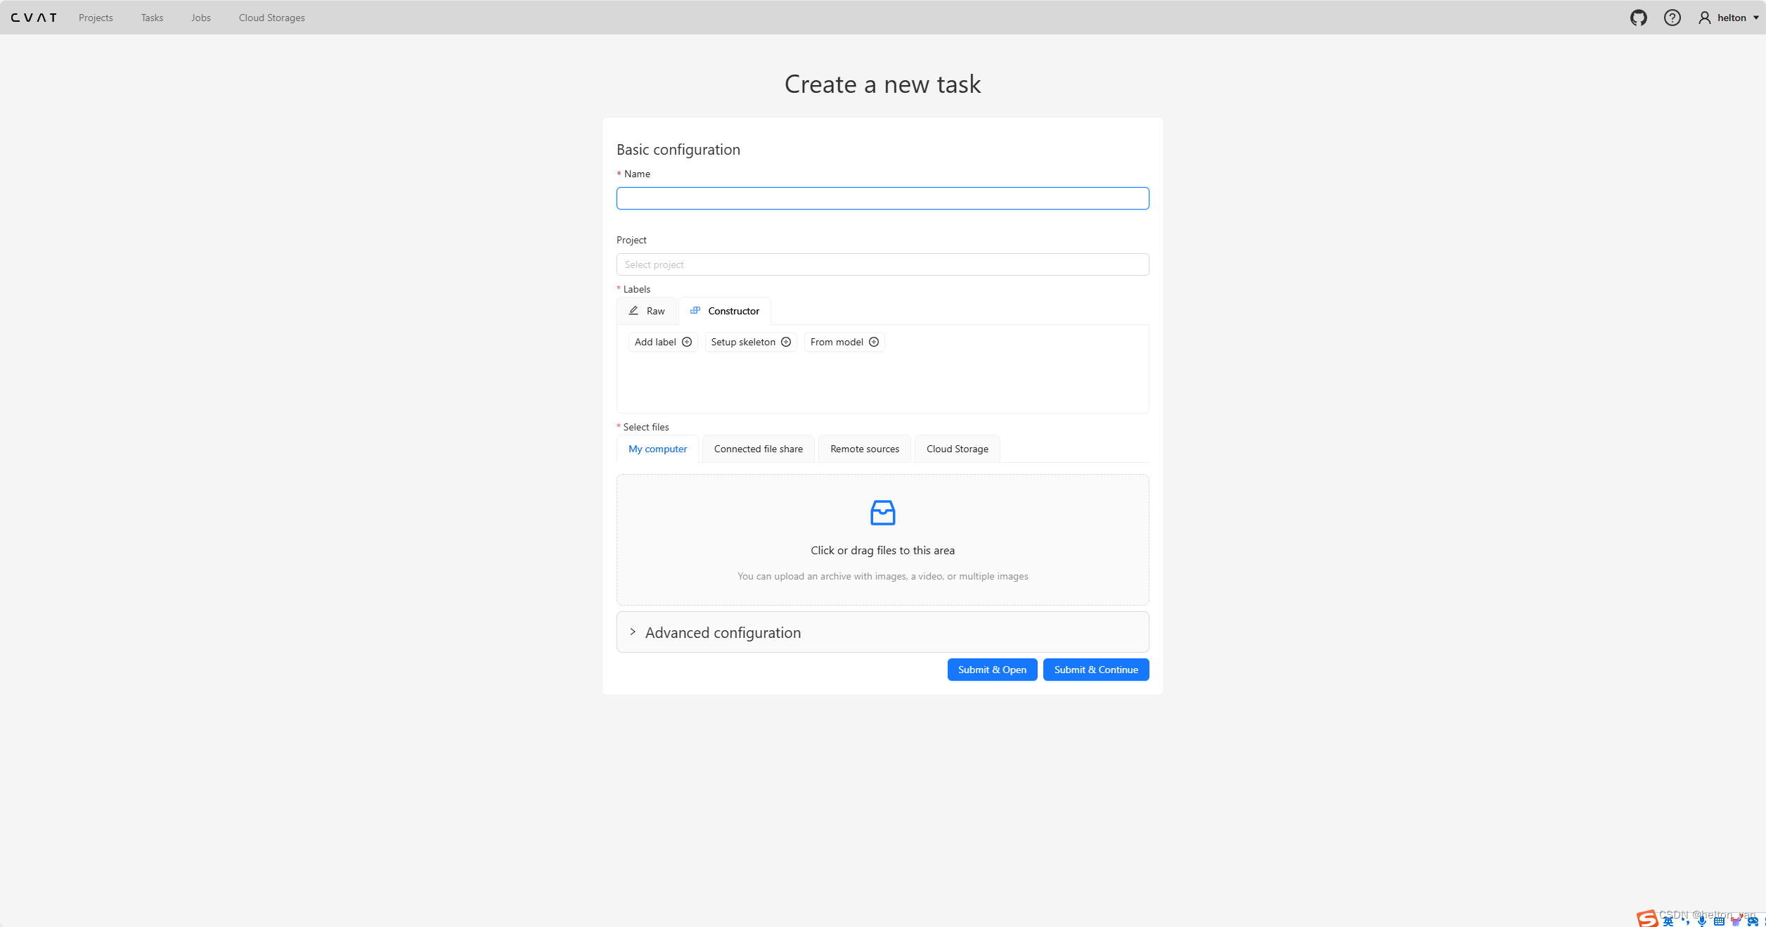Screen dimensions: 1766x927
Task: Click the Raw label editor icon
Action: tap(634, 309)
